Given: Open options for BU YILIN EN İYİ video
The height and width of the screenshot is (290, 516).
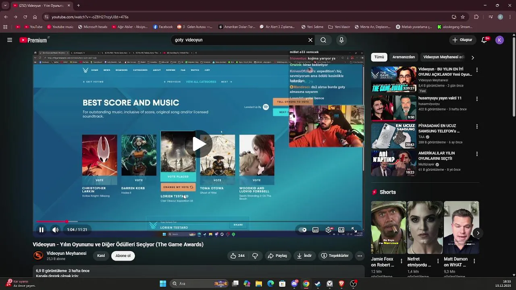Looking at the screenshot, I should tap(477, 70).
